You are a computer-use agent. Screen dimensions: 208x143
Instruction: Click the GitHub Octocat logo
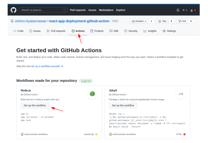13,10
